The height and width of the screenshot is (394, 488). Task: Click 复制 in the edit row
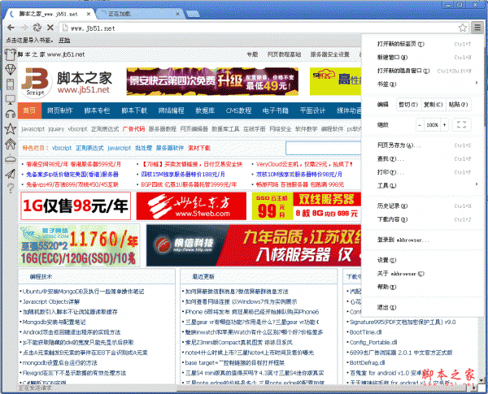coord(434,105)
